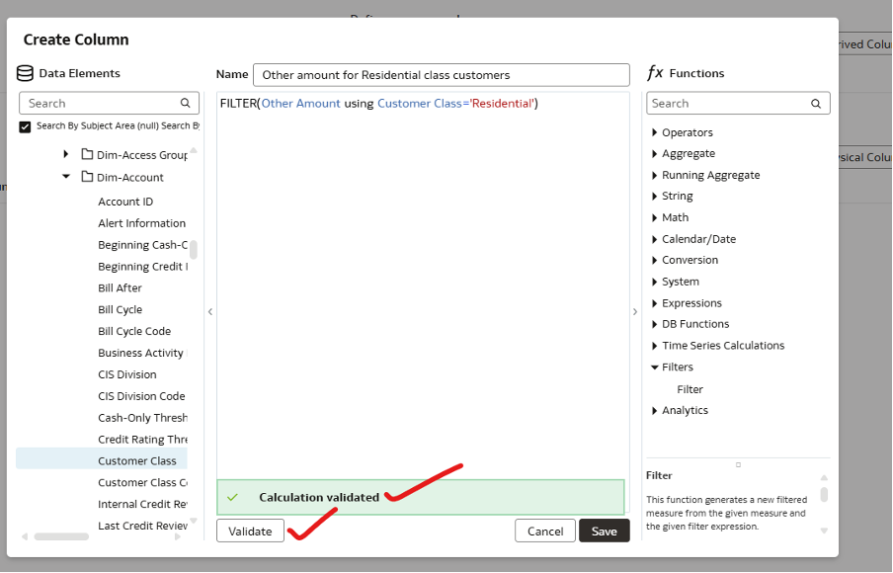Collapse the right Functions panel arrow handle

[634, 311]
